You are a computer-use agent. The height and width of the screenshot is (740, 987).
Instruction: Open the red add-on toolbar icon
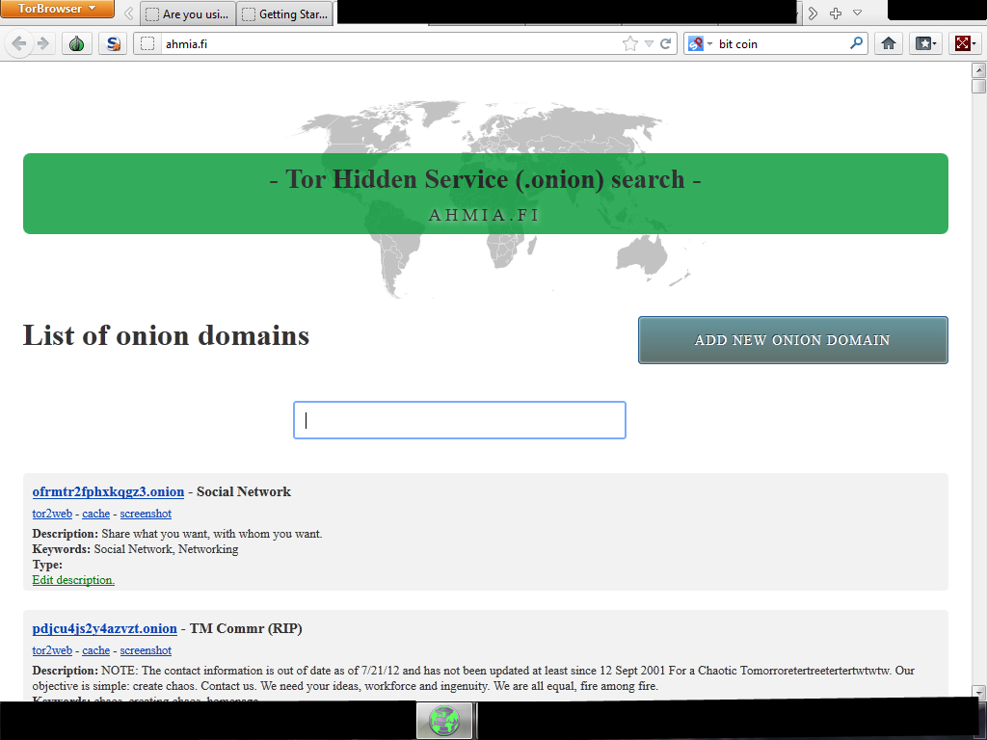click(964, 44)
